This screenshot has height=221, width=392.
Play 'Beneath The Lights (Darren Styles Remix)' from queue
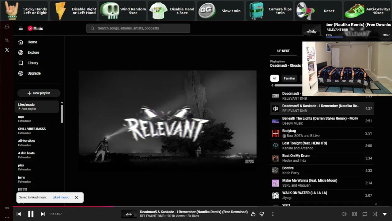click(322, 121)
